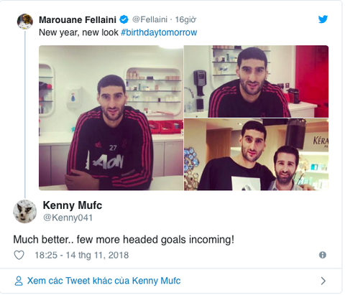Open the 18:25 - 14 thg 11, 2018 timestamp
Image resolution: width=345 pixels, height=295 pixels.
coord(82,256)
